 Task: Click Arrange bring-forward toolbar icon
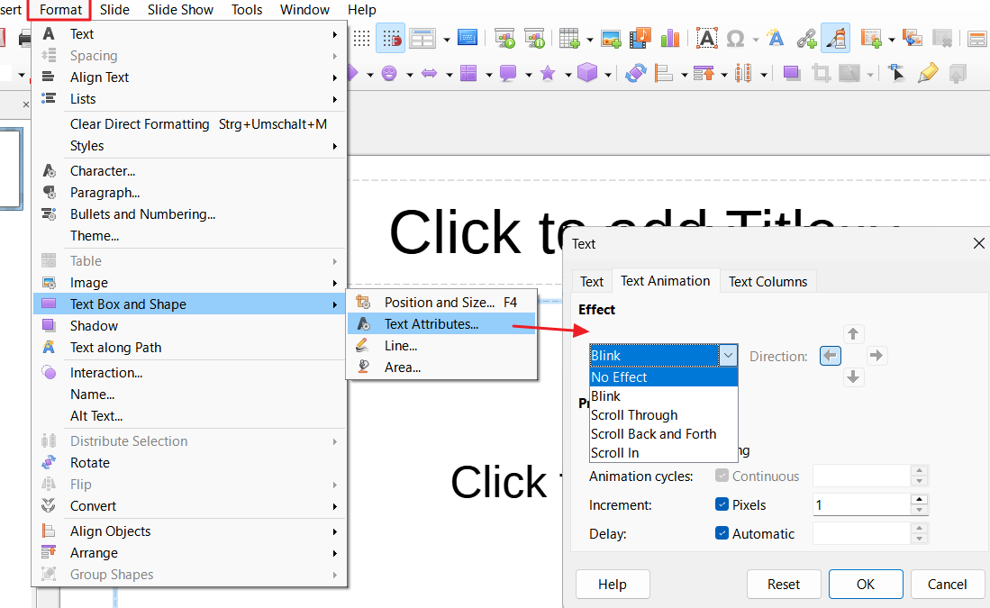(704, 73)
